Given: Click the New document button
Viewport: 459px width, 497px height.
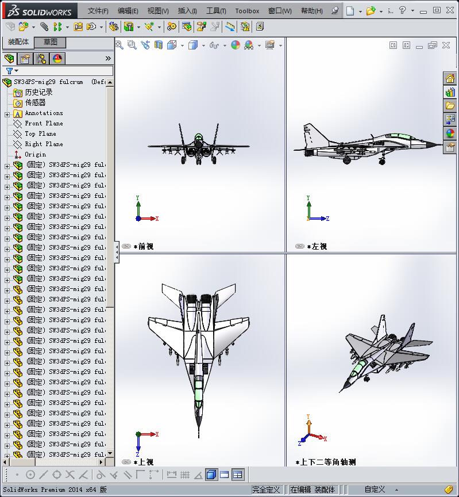Looking at the screenshot, I should tap(350, 11).
